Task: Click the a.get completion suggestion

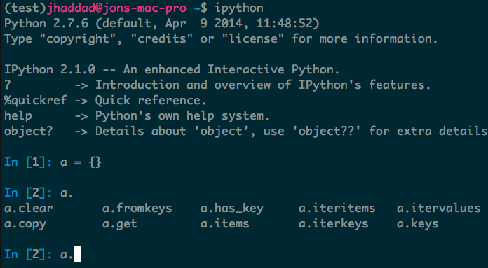Action: (x=120, y=224)
